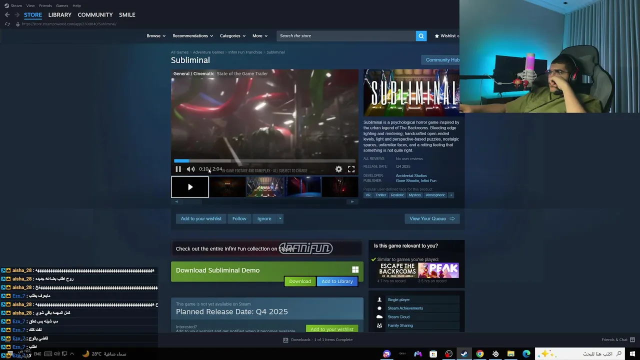Go forward with the Steam forward arrow

[17, 15]
